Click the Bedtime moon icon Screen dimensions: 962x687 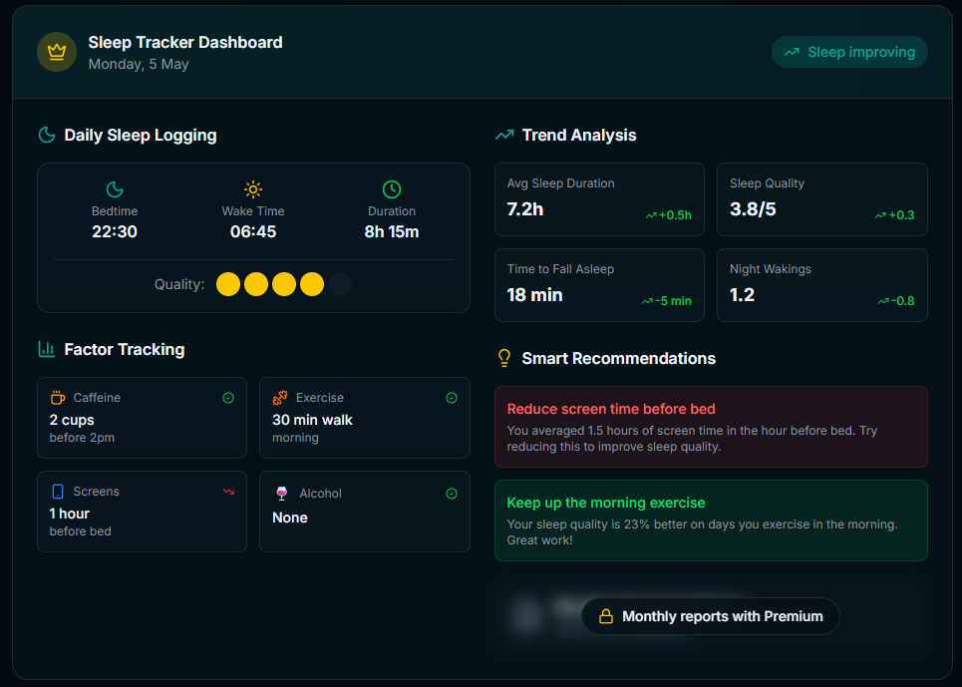[x=115, y=189]
